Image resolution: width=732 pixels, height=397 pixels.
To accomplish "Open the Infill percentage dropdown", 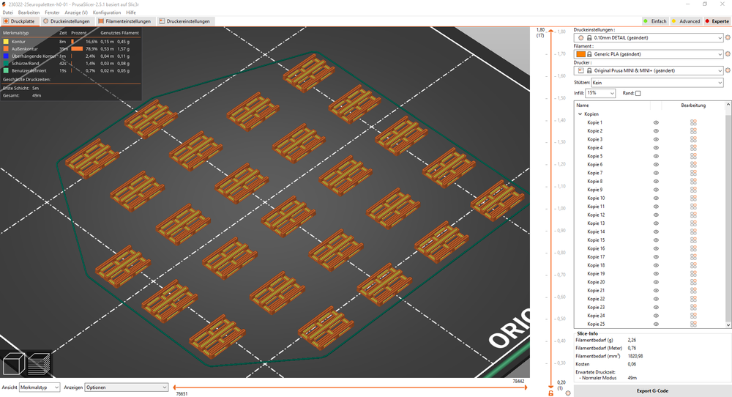I will tap(600, 94).
